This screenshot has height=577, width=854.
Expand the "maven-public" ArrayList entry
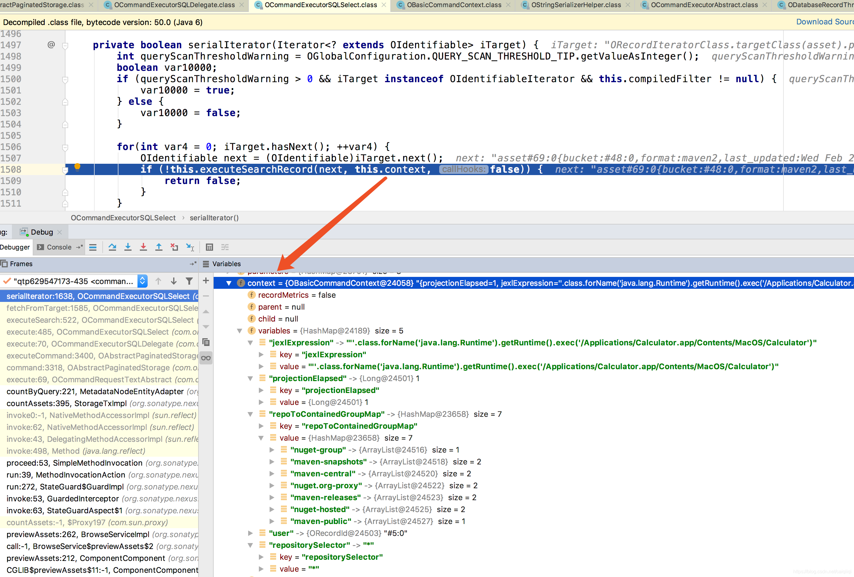[x=272, y=521]
